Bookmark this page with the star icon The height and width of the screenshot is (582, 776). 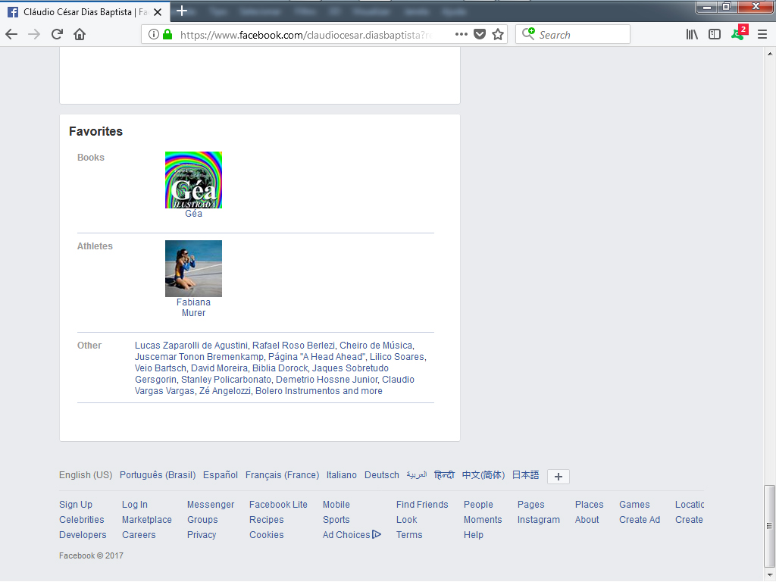(x=498, y=34)
